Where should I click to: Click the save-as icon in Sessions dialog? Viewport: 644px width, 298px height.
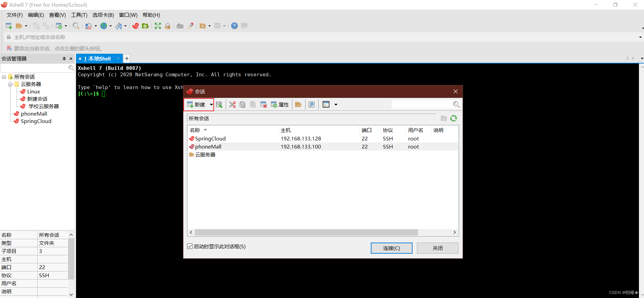(219, 104)
